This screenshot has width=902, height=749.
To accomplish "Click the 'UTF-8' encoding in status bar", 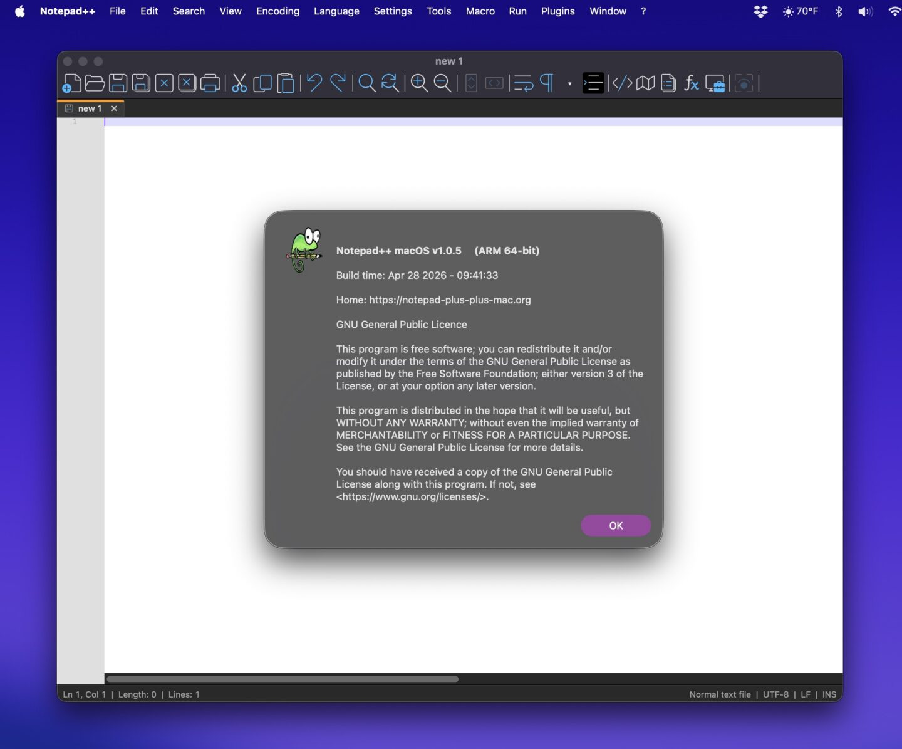I will [775, 694].
